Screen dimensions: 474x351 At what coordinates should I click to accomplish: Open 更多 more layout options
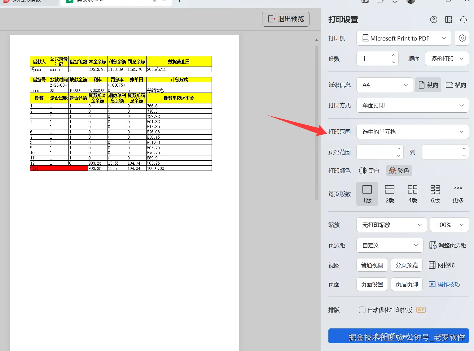(x=458, y=194)
